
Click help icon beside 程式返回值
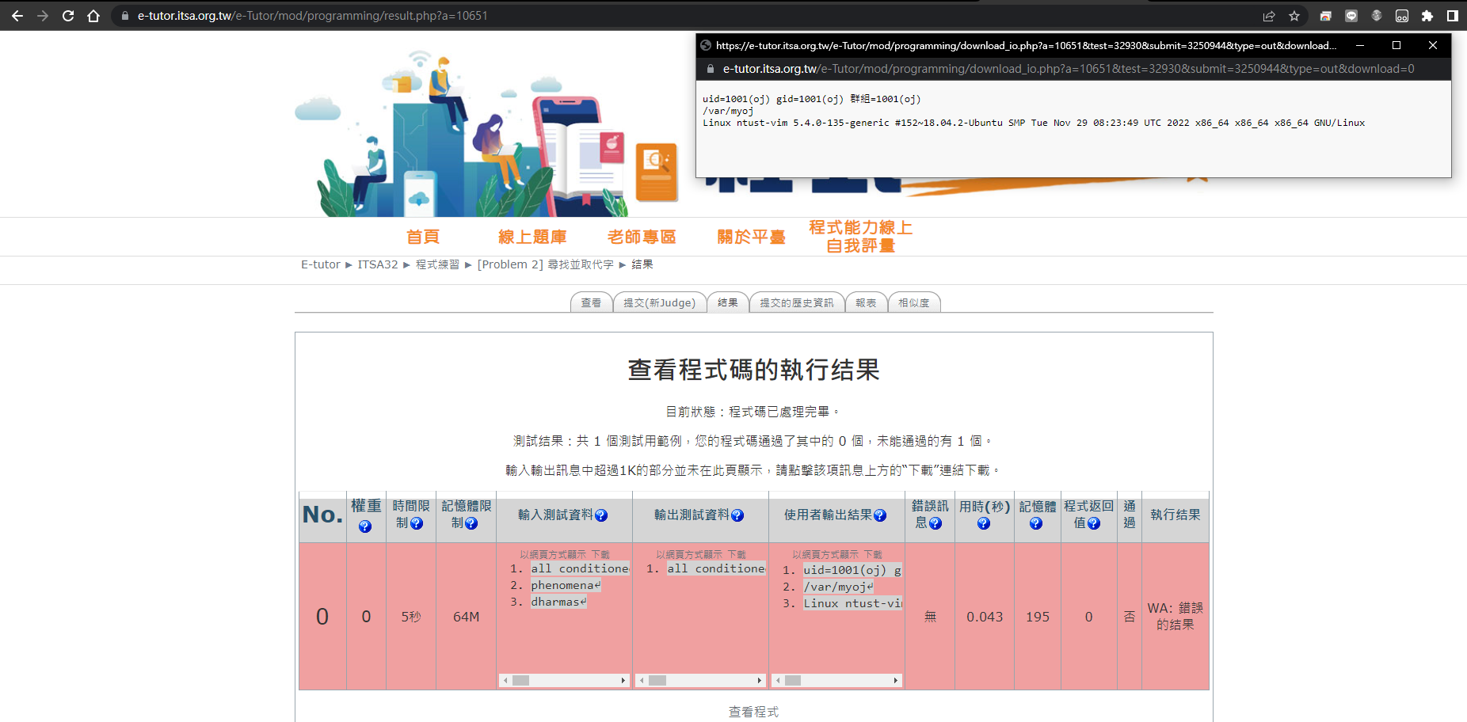pos(1094,523)
